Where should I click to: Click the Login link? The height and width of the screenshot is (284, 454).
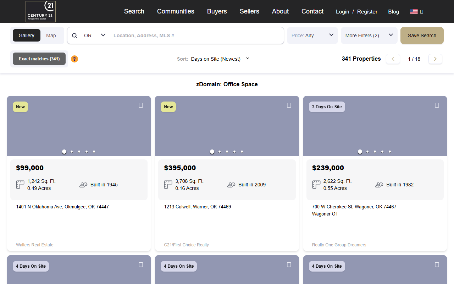(343, 12)
